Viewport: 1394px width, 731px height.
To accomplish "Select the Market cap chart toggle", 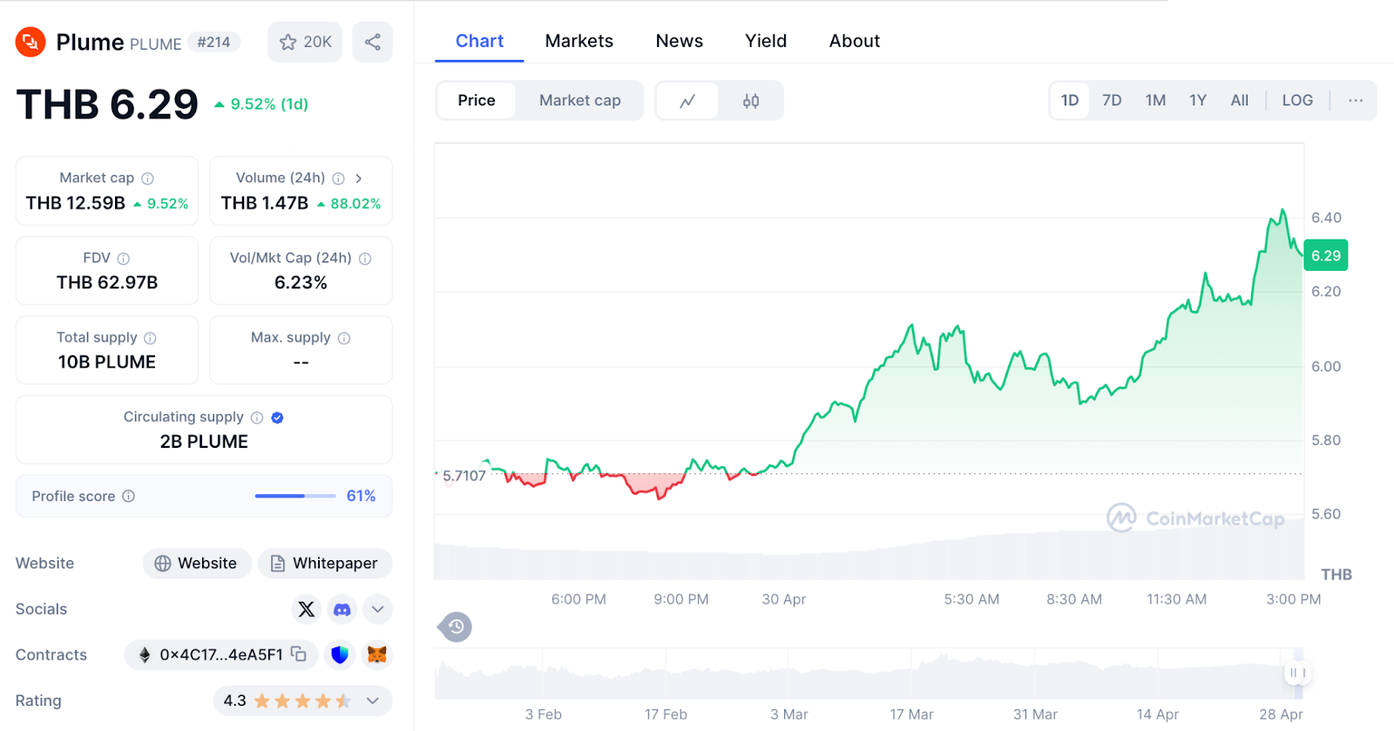I will click(580, 100).
